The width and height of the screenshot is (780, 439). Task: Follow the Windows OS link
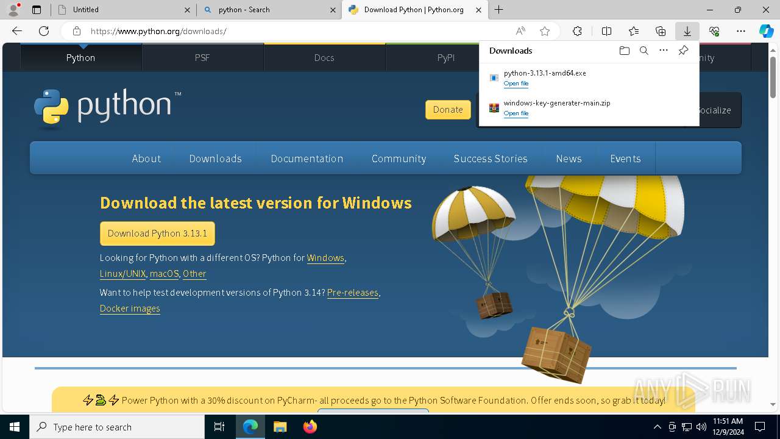click(325, 258)
